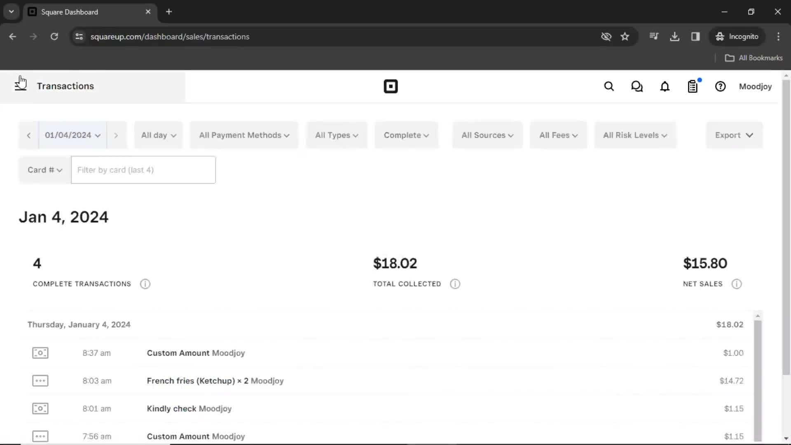This screenshot has height=445, width=791.
Task: Click the cash icon on the 8:37 am row
Action: point(40,353)
